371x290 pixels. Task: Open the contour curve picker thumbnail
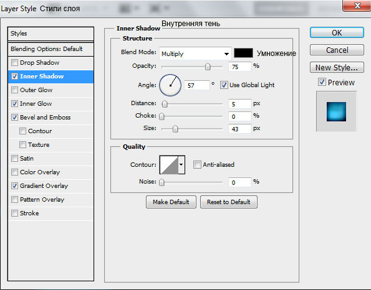click(x=169, y=164)
